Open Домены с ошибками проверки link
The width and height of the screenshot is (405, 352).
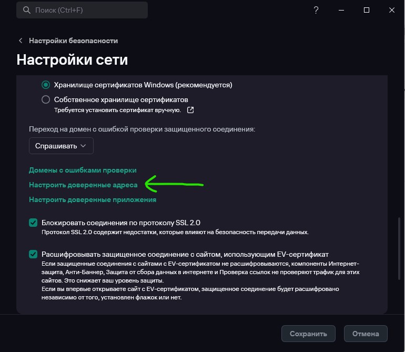[x=83, y=170]
